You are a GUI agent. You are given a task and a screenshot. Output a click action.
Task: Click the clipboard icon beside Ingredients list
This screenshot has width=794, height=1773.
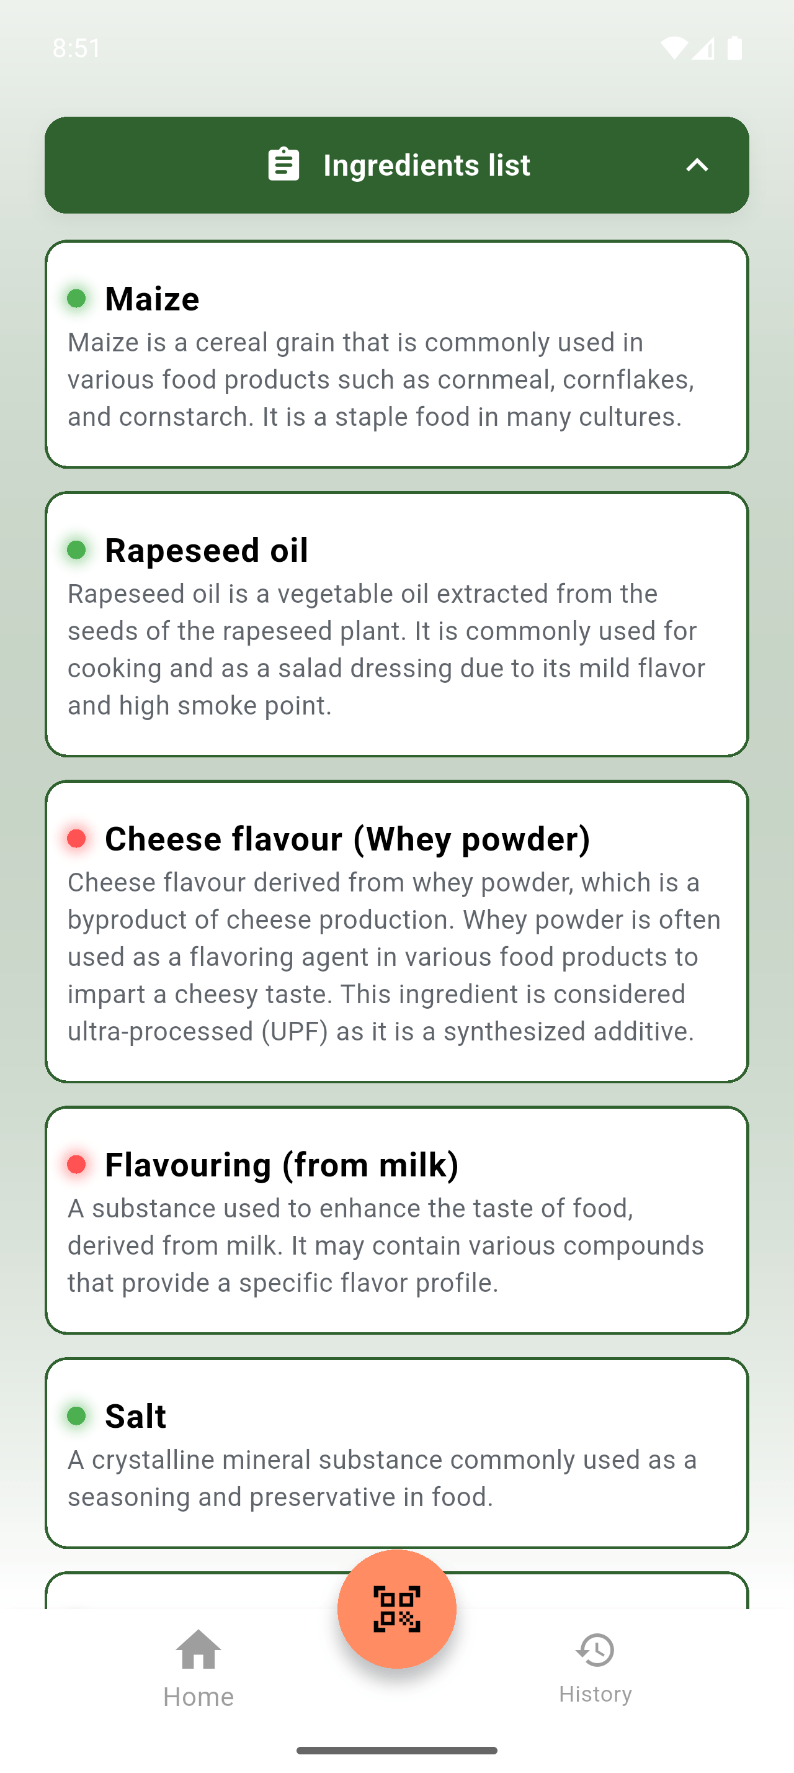(x=283, y=164)
